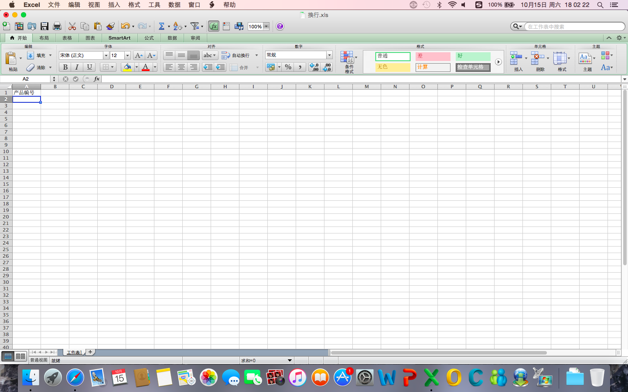
Task: Toggle Italic formatting
Action: coord(77,67)
